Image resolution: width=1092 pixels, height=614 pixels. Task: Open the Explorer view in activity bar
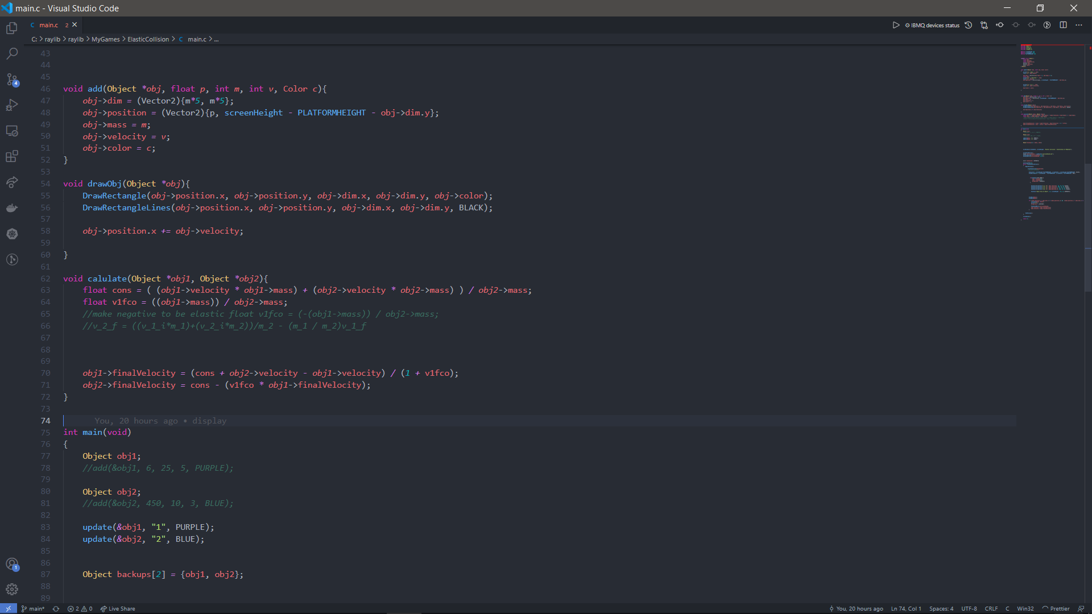(12, 28)
